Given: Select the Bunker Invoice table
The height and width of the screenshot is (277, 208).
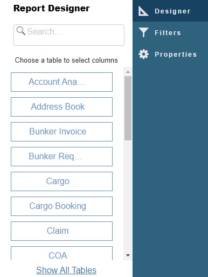Looking at the screenshot, I should [61, 132].
